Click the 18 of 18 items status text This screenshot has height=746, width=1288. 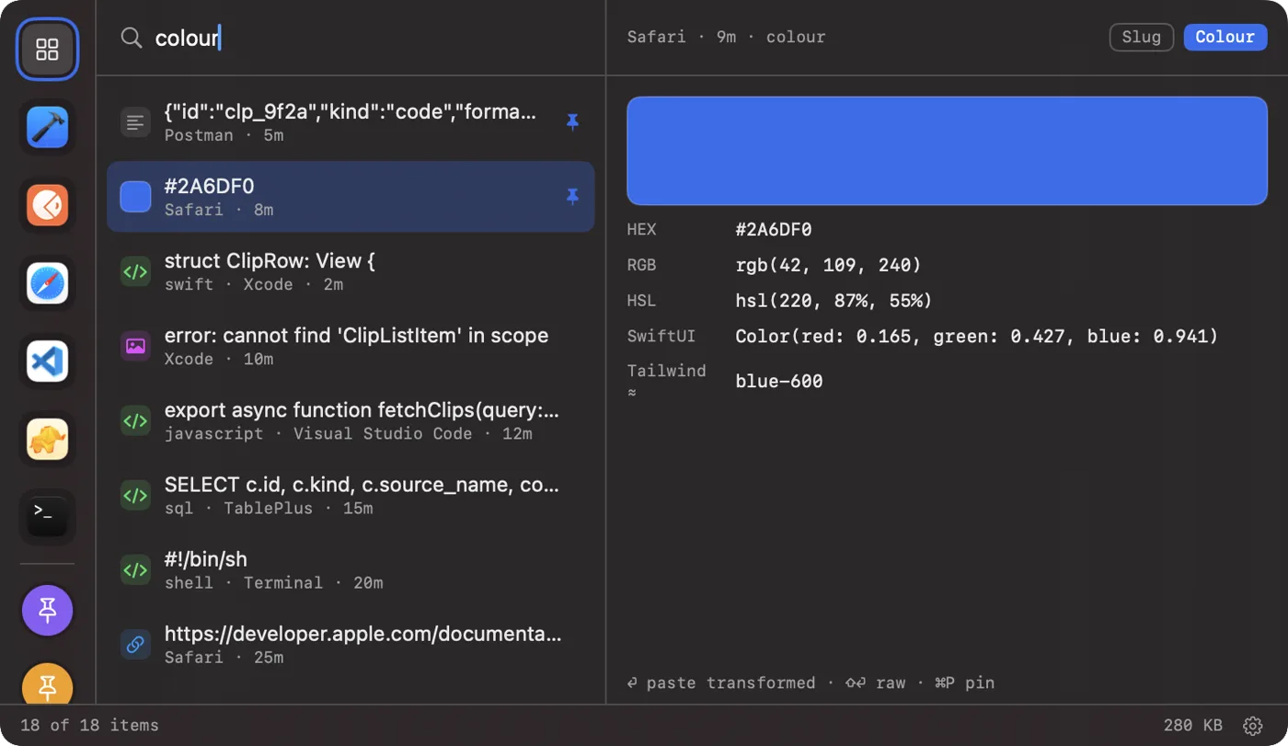pyautogui.click(x=89, y=725)
